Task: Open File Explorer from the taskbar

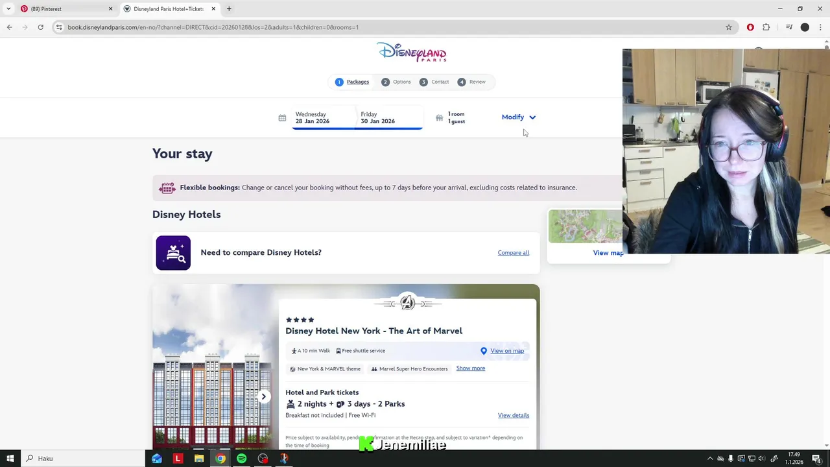Action: point(199,459)
